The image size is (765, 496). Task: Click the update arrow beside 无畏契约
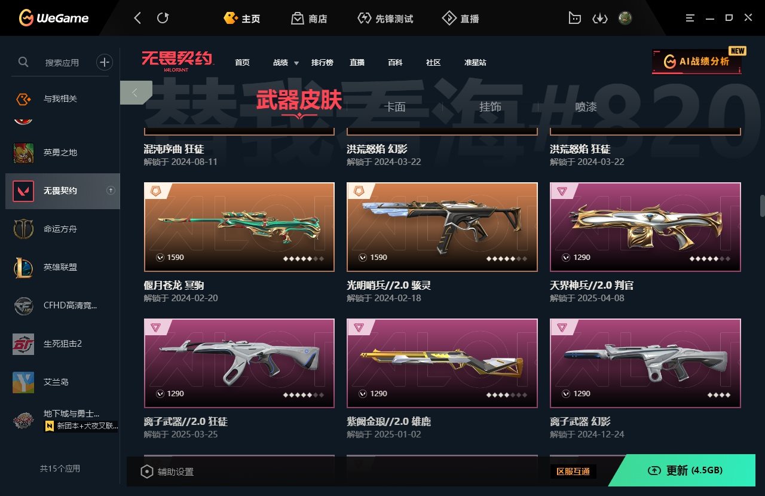click(111, 191)
